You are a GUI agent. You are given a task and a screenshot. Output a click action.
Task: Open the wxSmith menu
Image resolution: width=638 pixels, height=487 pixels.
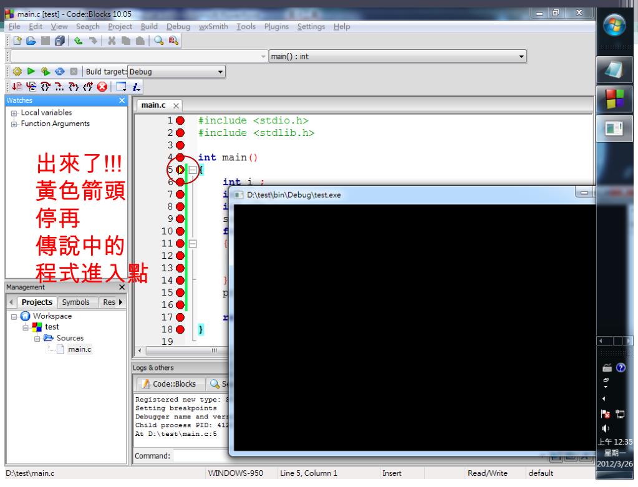tap(213, 26)
